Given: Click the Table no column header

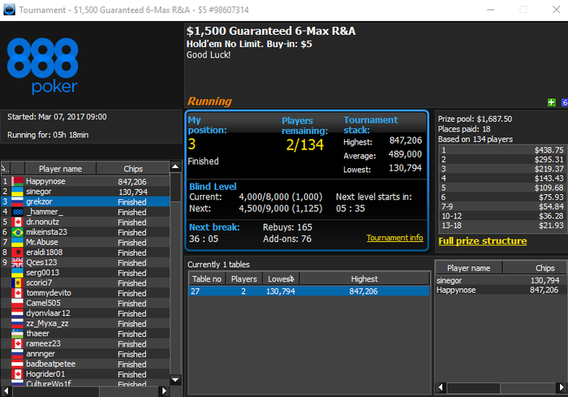Looking at the screenshot, I should click(207, 278).
